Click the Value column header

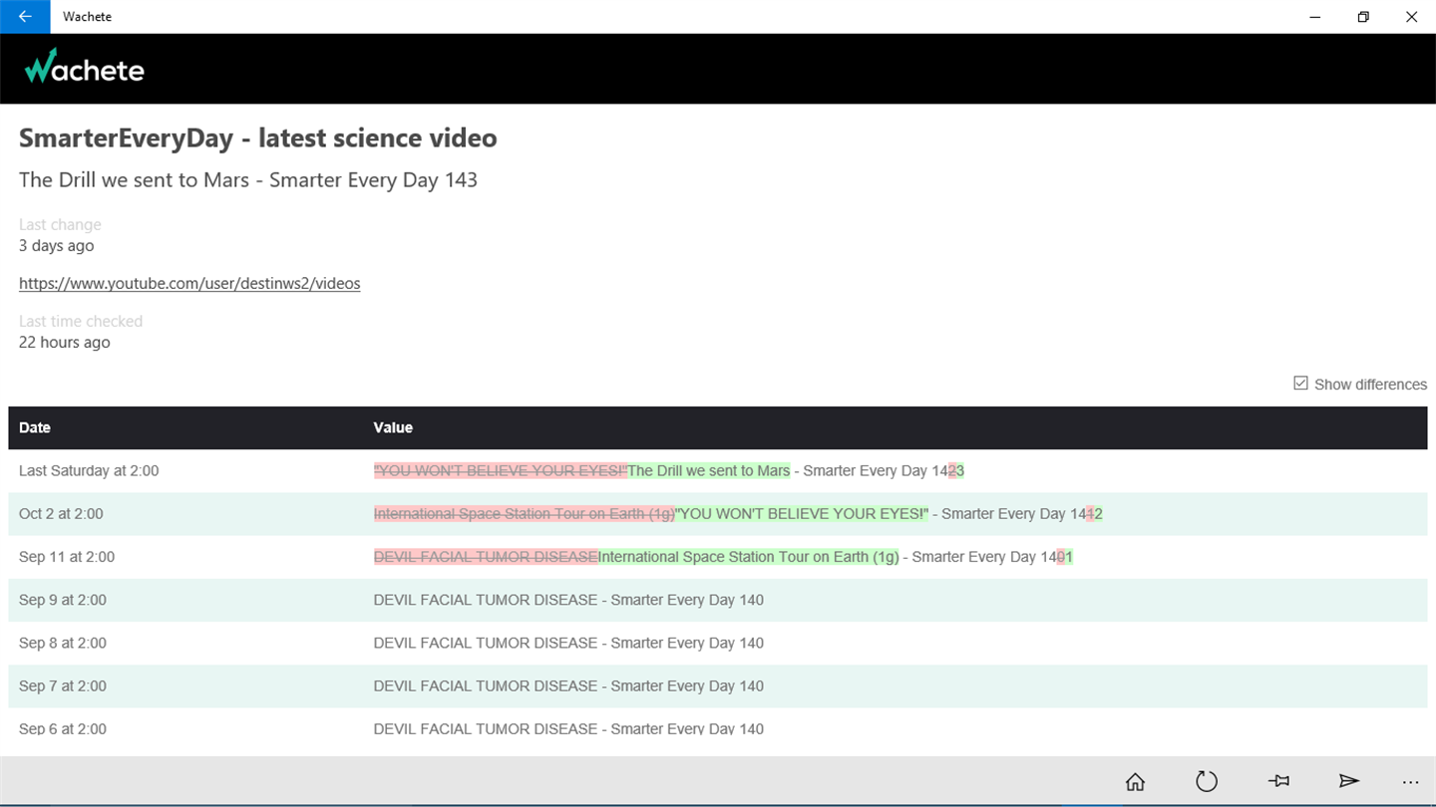pos(393,427)
